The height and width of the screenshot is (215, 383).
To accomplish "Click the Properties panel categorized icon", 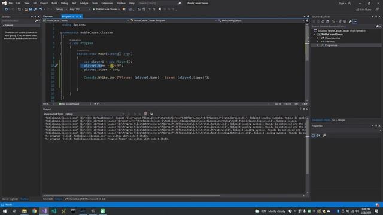I will point(314,136).
